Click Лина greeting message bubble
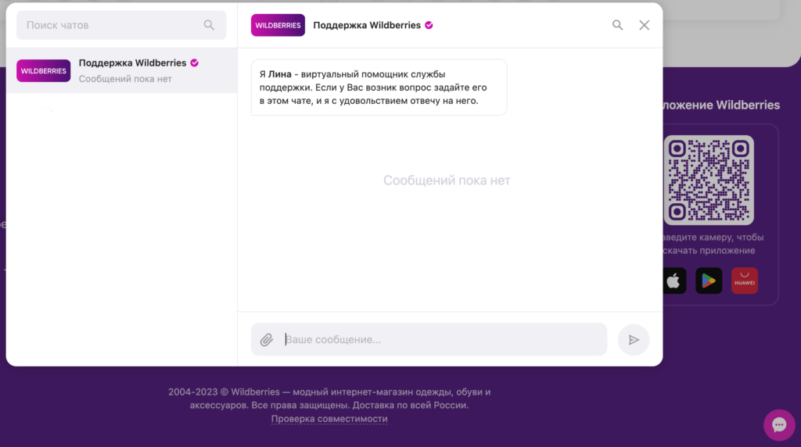The height and width of the screenshot is (447, 801). tap(379, 88)
